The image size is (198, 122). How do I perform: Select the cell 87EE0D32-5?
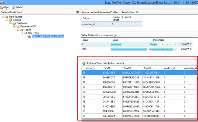(x=112, y=116)
